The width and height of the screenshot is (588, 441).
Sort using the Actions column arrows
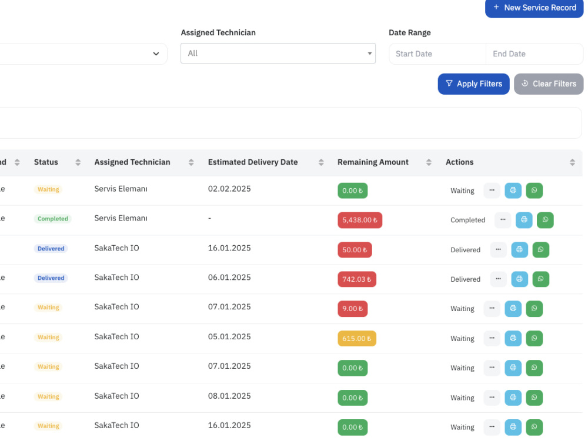coord(572,162)
